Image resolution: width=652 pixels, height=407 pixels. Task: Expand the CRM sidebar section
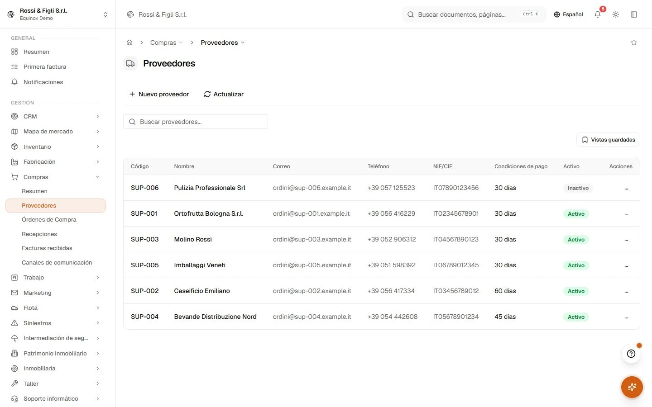[55, 116]
